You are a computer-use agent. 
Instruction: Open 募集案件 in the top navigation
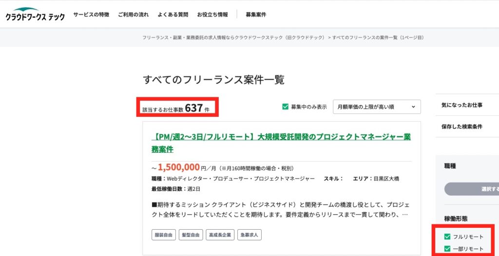[256, 15]
